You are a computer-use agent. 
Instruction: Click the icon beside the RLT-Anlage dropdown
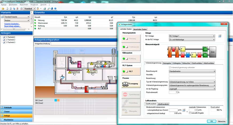[220, 36]
